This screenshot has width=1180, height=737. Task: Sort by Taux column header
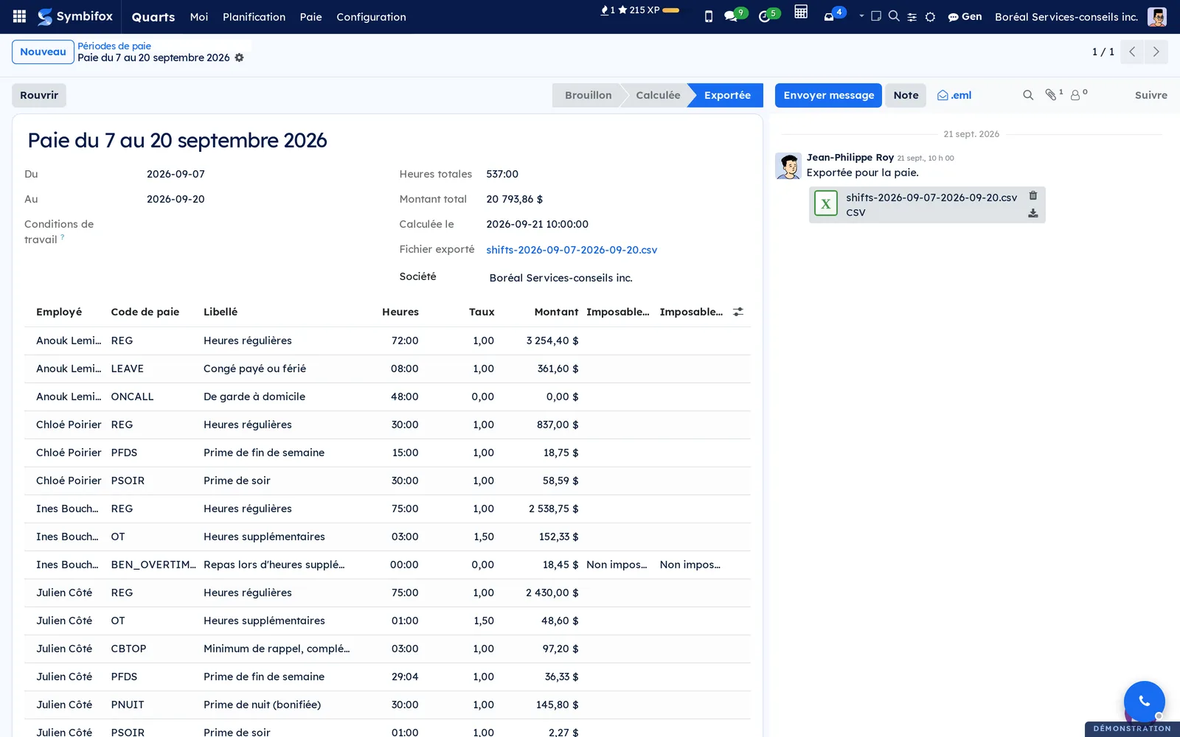pos(482,312)
